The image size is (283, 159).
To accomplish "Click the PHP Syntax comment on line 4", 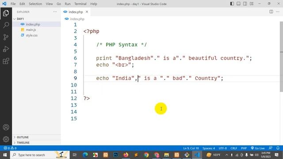I will click(x=122, y=45).
